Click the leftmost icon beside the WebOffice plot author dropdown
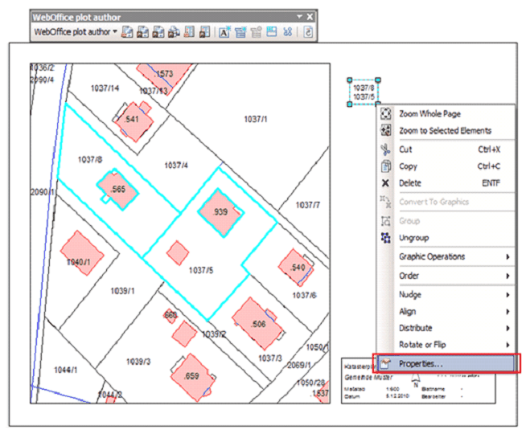 click(128, 33)
